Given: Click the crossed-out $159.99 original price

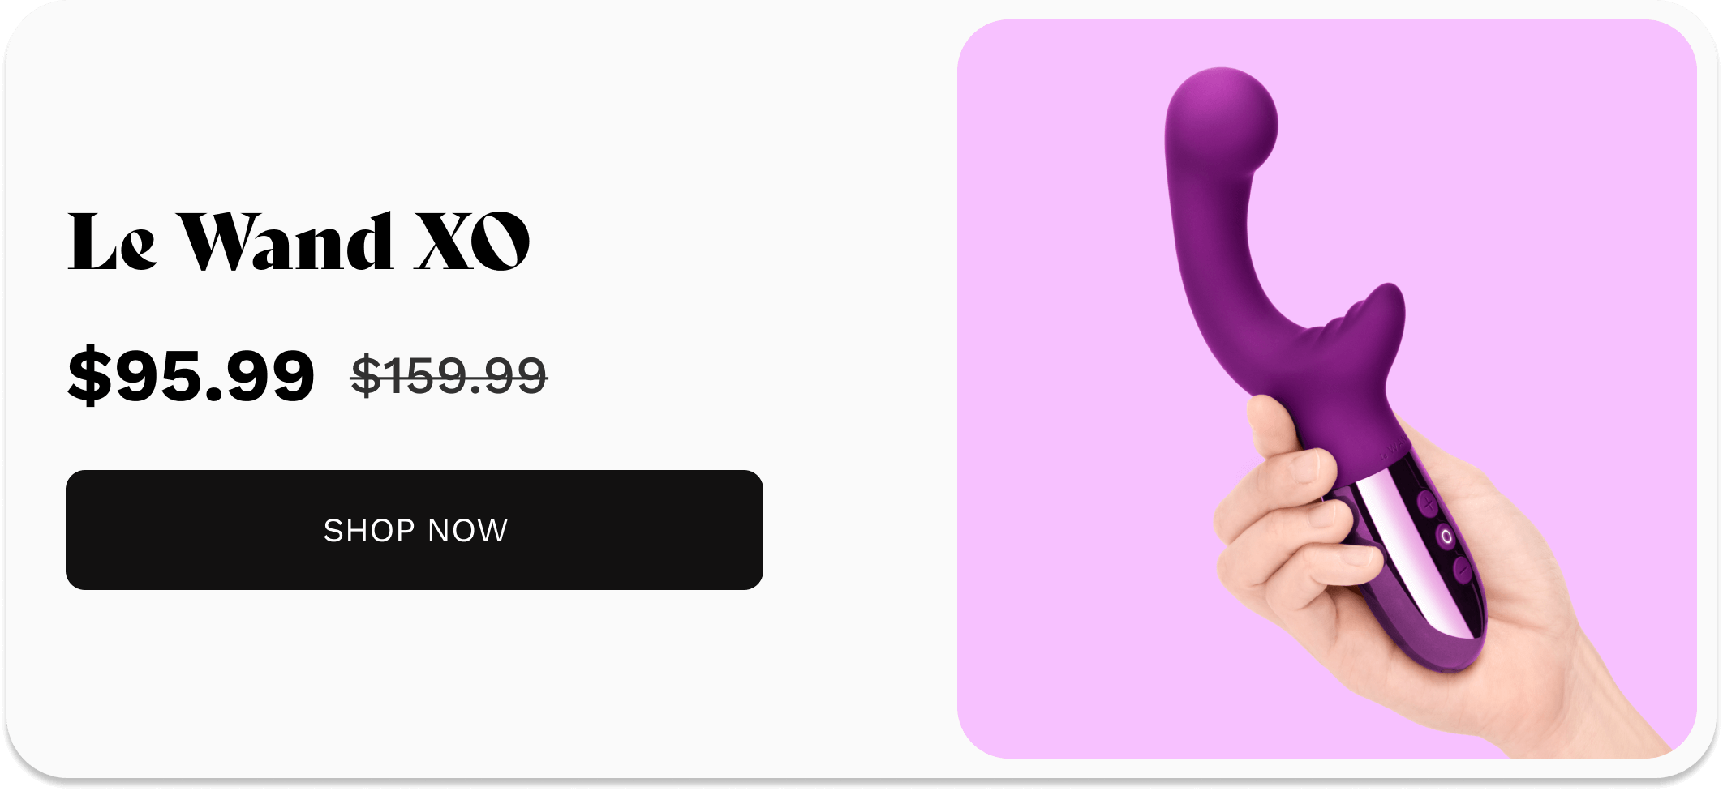Looking at the screenshot, I should 449,375.
